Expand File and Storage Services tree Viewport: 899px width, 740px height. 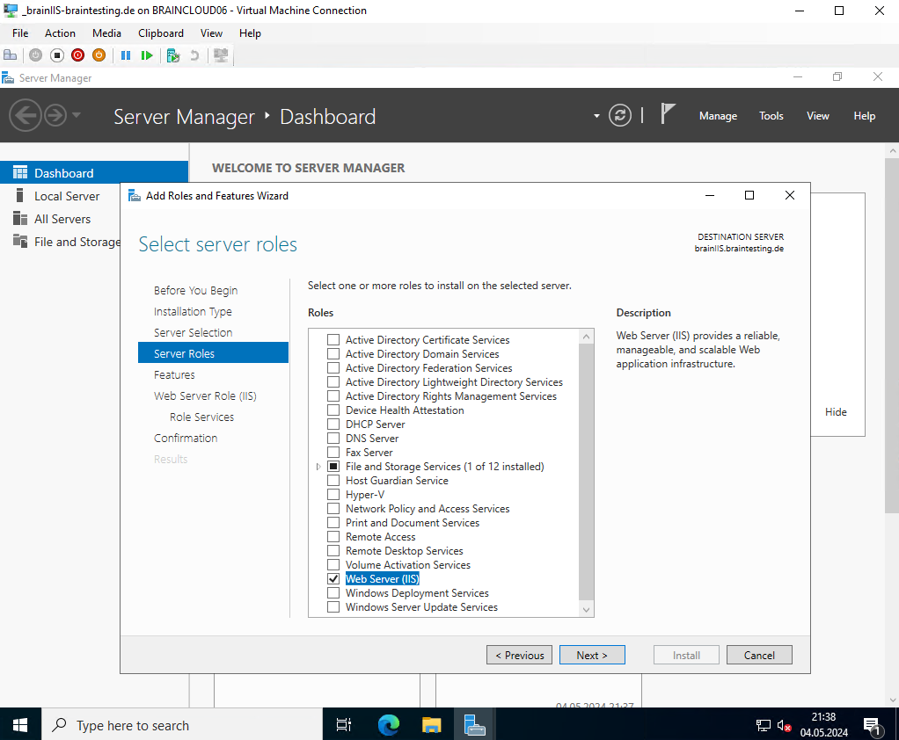(318, 467)
